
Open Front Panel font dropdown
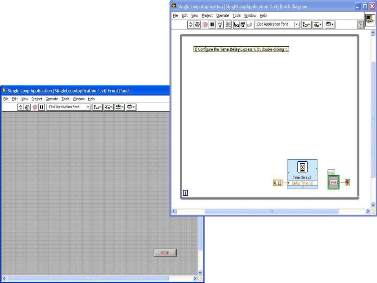coord(69,107)
